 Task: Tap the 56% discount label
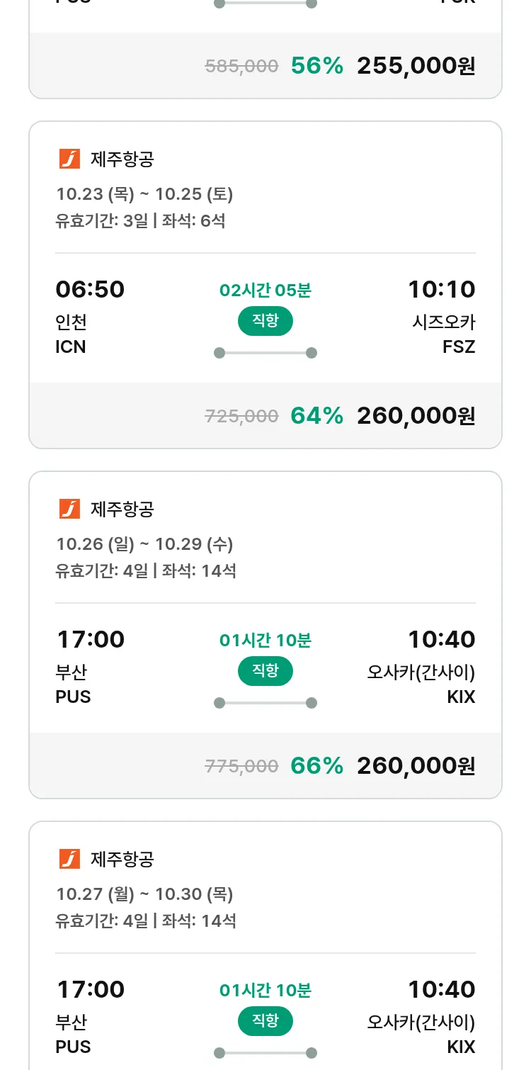coord(316,66)
